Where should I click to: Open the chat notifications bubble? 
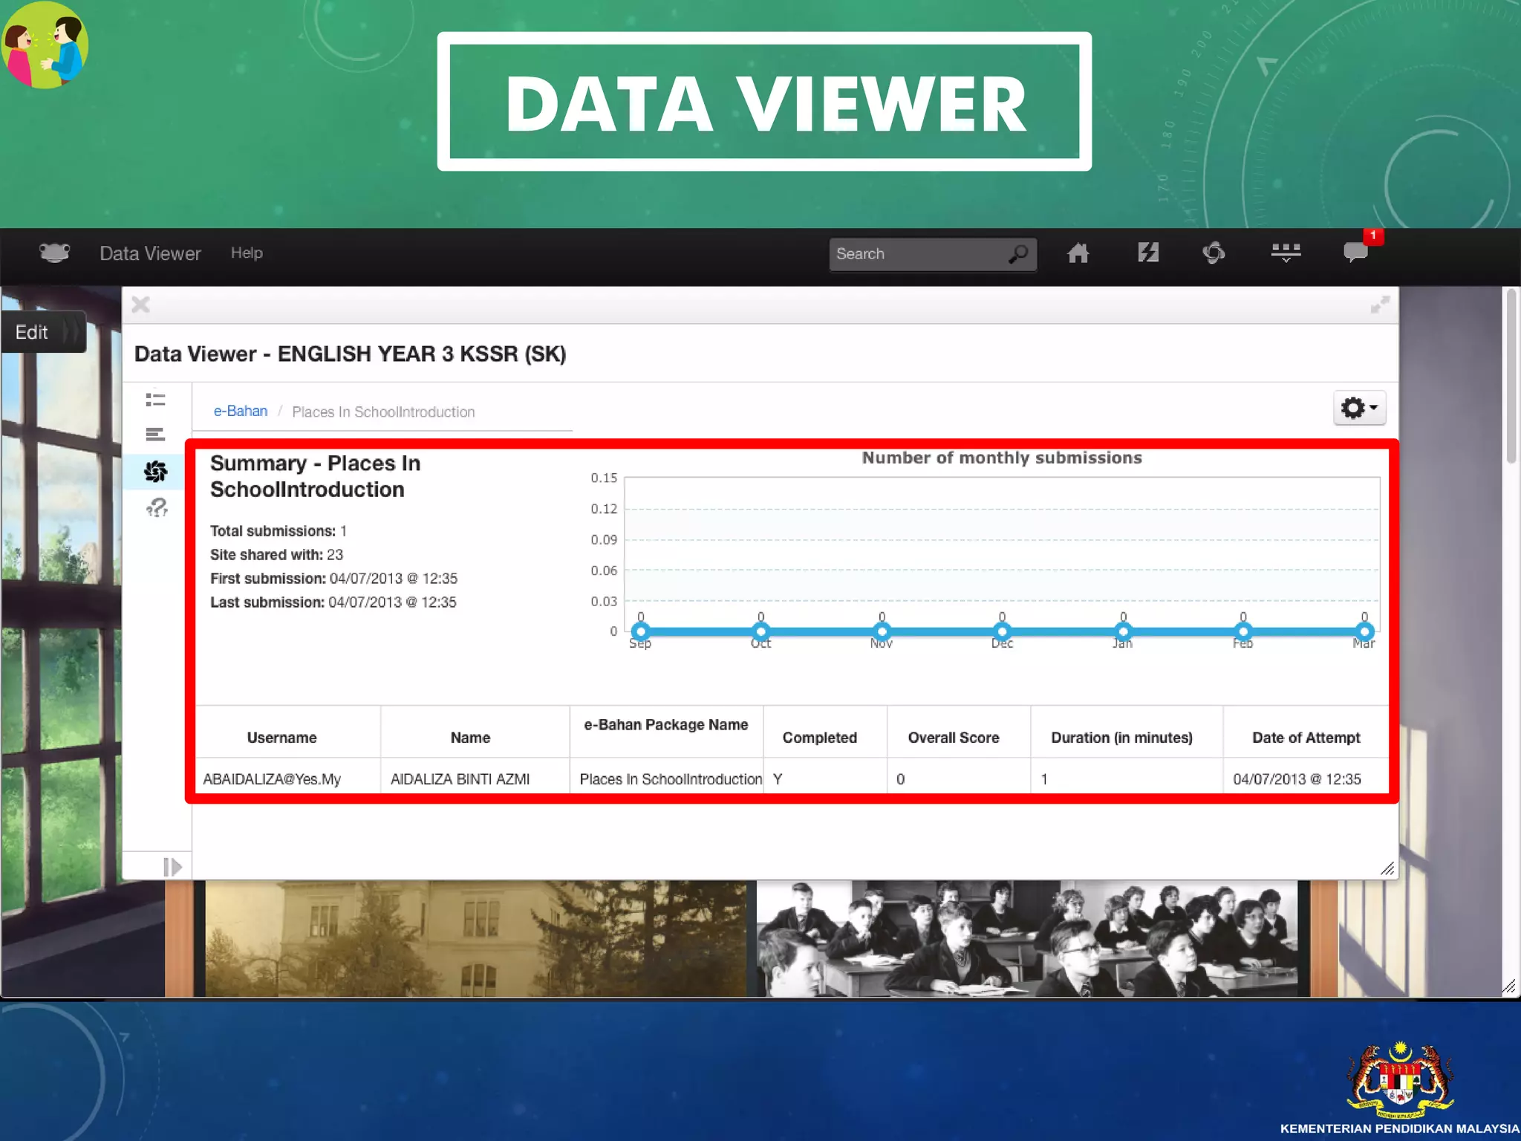[x=1356, y=253]
